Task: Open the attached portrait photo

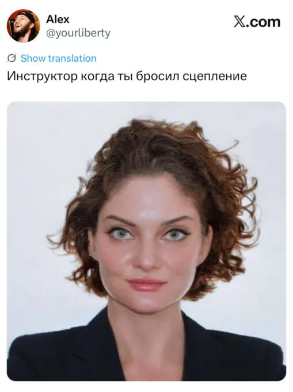Action: [146, 241]
